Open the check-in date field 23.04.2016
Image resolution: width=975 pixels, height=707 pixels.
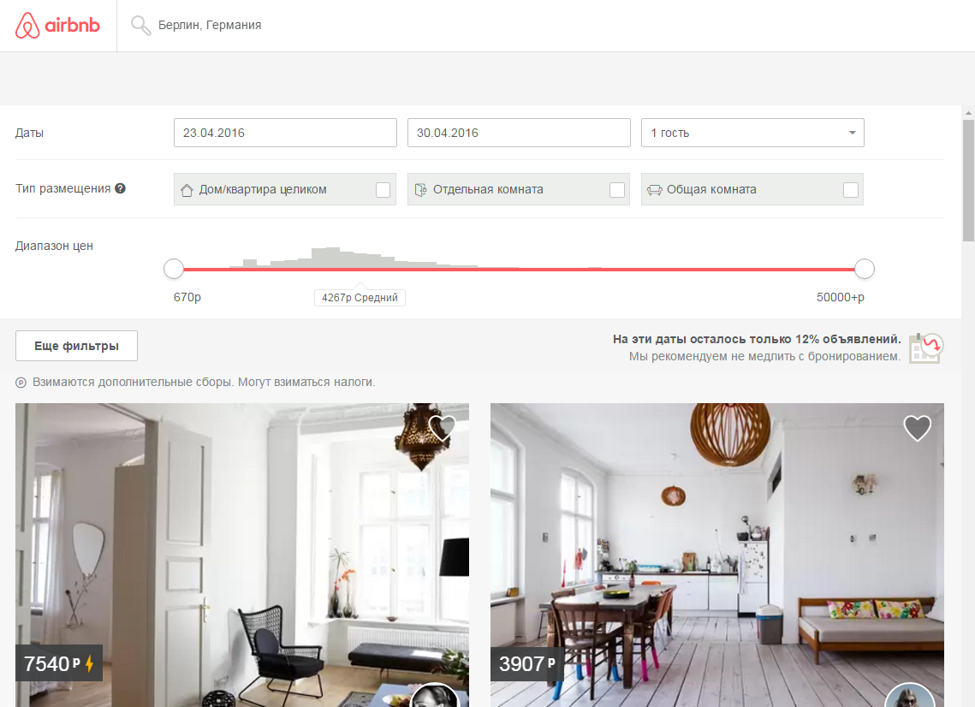(x=285, y=133)
